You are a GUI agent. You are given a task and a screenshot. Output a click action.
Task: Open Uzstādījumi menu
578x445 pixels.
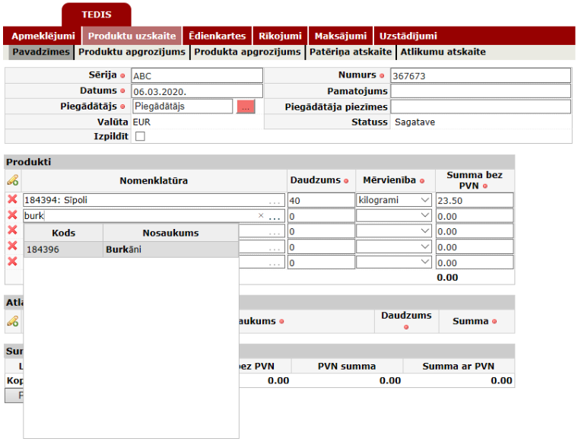408,36
